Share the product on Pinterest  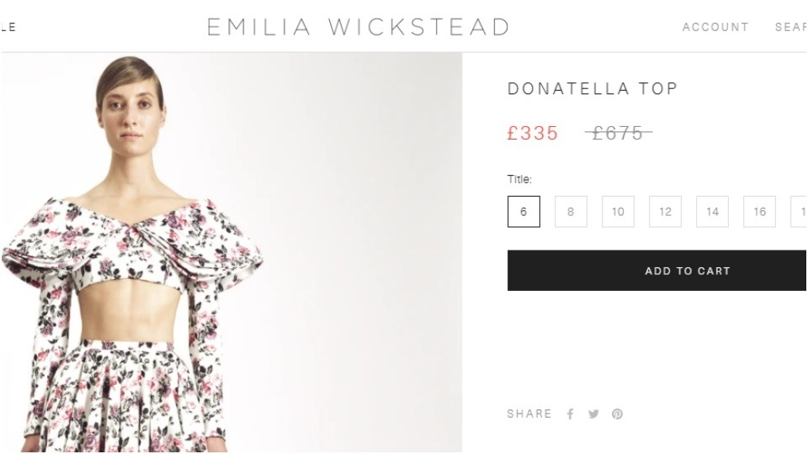pos(617,414)
